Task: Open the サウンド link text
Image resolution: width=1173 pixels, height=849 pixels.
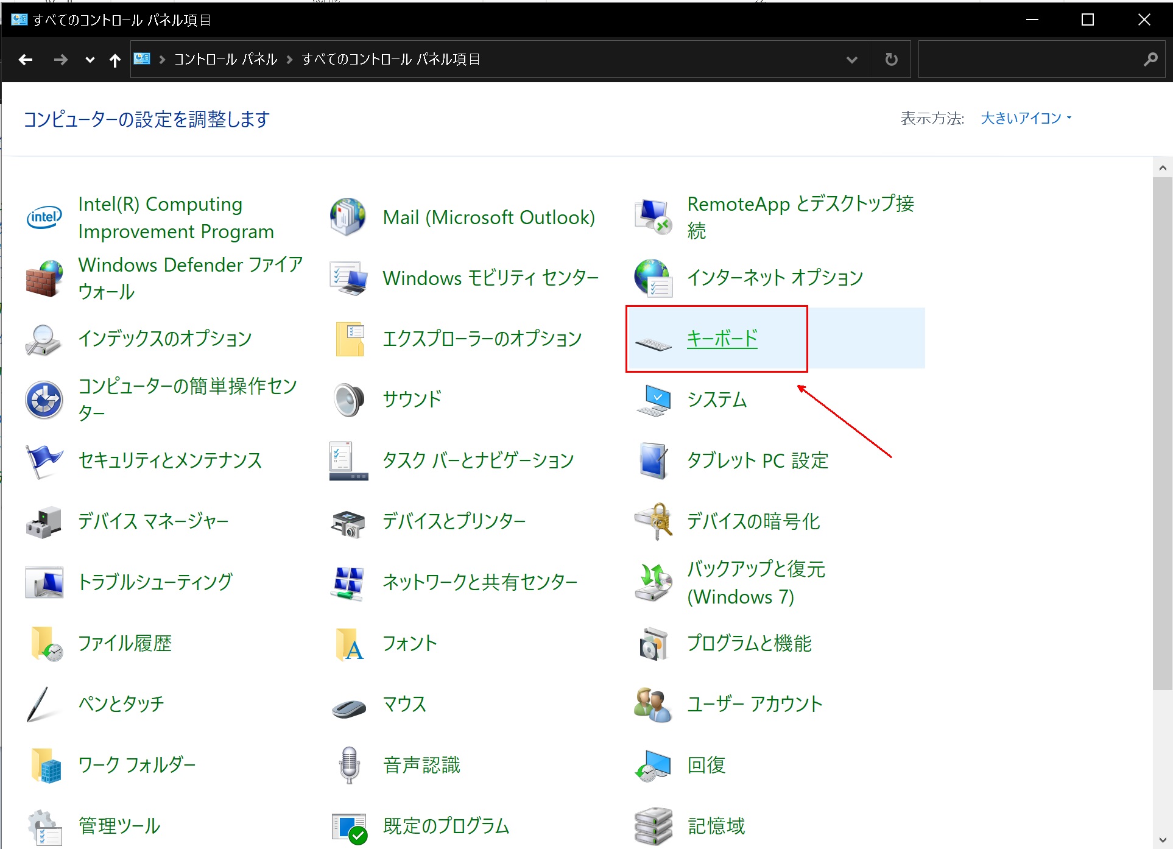Action: click(412, 400)
